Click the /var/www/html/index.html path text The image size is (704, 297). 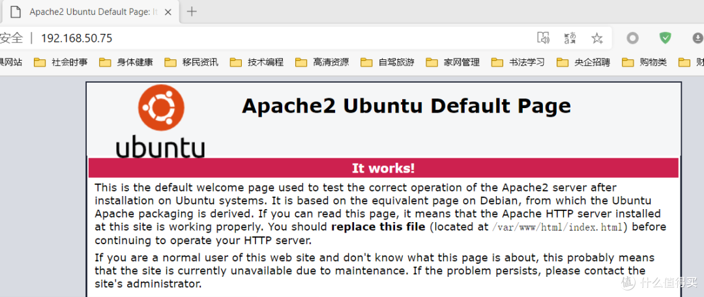pos(557,227)
